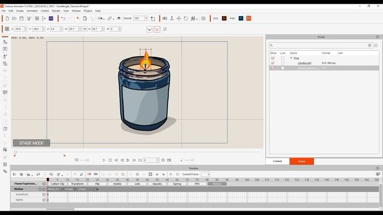Click the Play button under the stage

[104, 160]
